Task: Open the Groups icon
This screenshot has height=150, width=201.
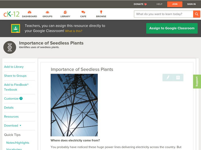Action: pyautogui.click(x=47, y=12)
